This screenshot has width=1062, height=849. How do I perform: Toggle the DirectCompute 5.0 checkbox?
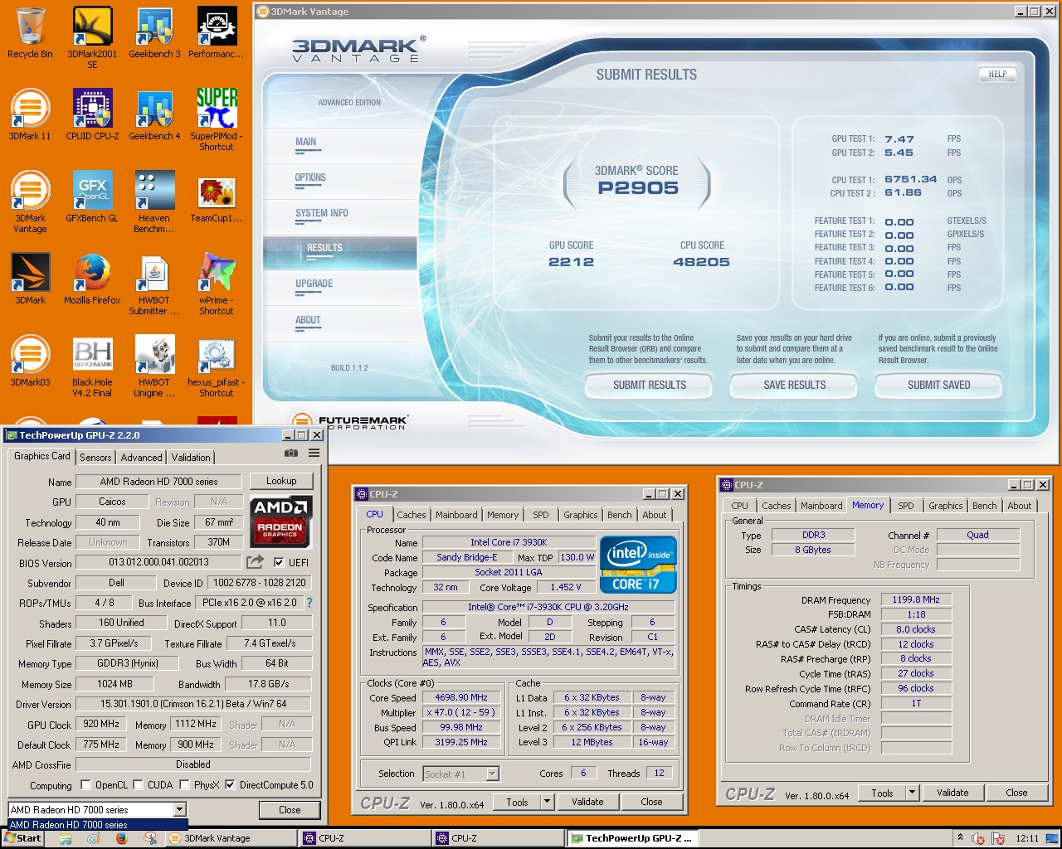[230, 784]
